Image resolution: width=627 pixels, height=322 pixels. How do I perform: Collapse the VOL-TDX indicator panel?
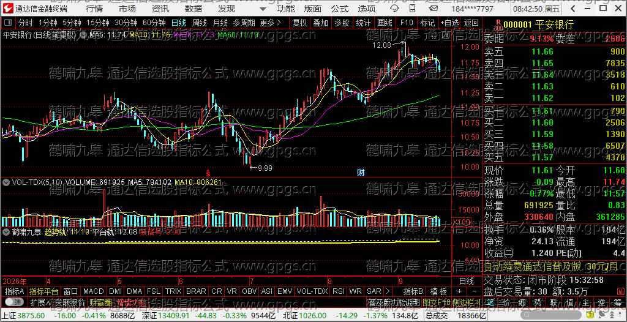[6, 182]
